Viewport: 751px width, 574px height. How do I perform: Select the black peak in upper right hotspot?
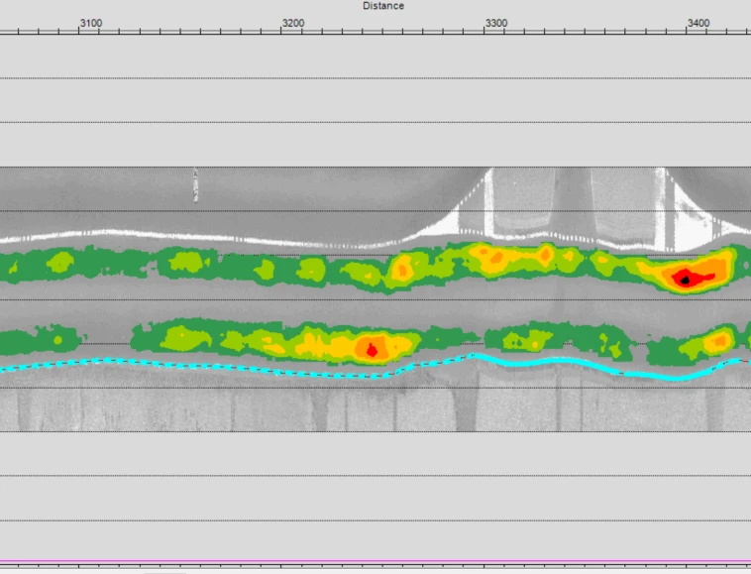685,281
